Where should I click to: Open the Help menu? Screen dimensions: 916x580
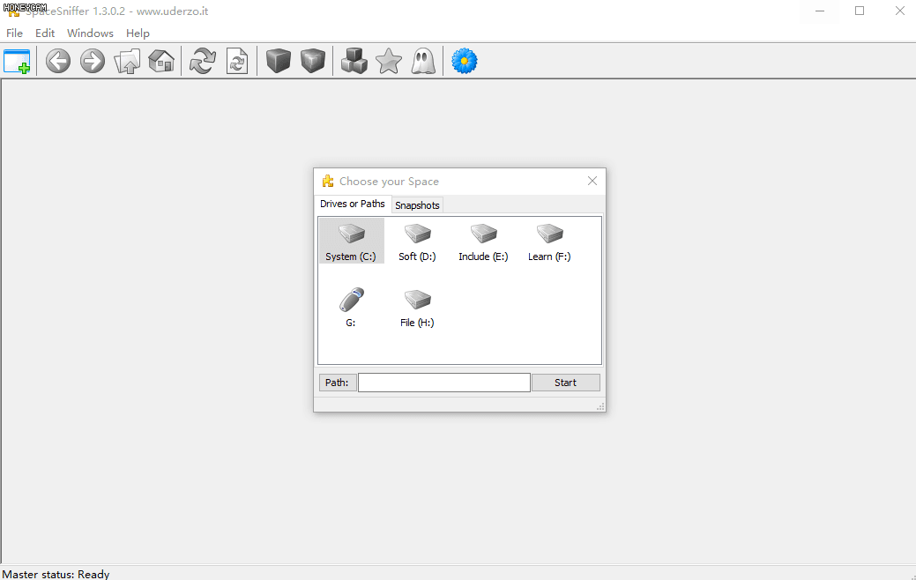click(x=138, y=33)
